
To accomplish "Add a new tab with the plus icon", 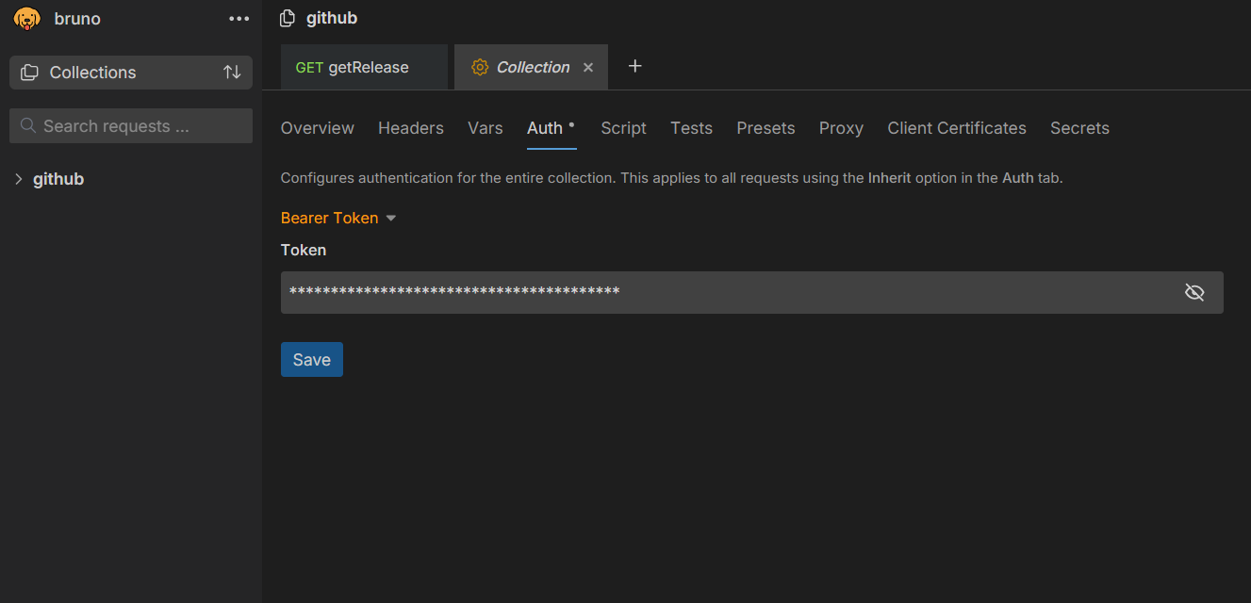I will click(635, 66).
